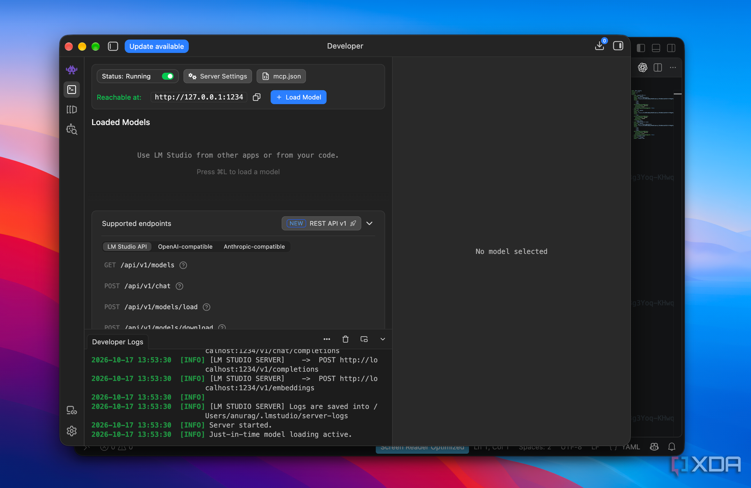This screenshot has width=751, height=488.
Task: Click the editor minimap in the background window
Action: (x=653, y=115)
